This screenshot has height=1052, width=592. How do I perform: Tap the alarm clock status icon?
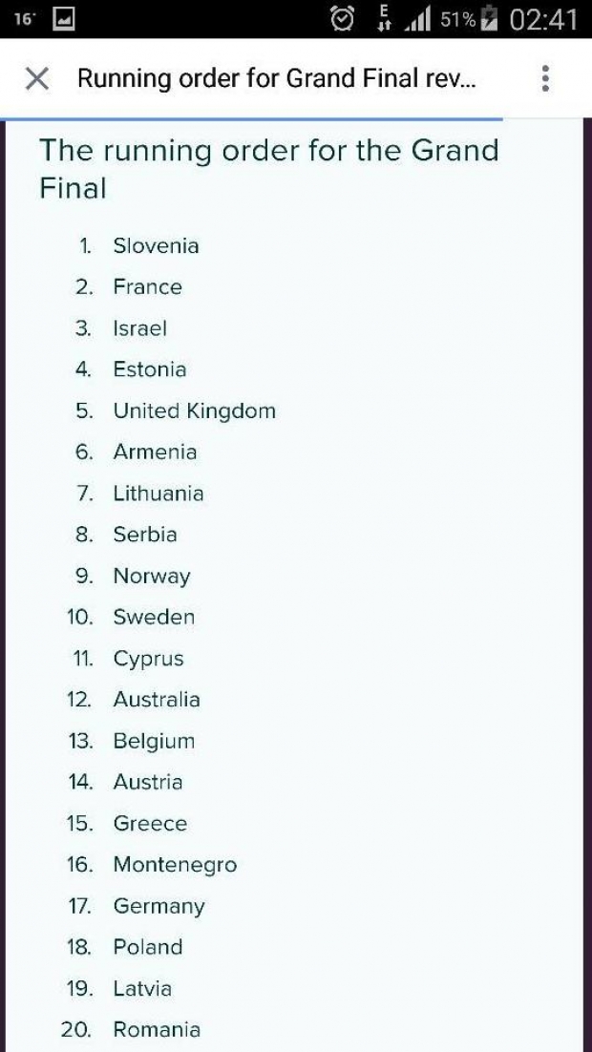[342, 19]
